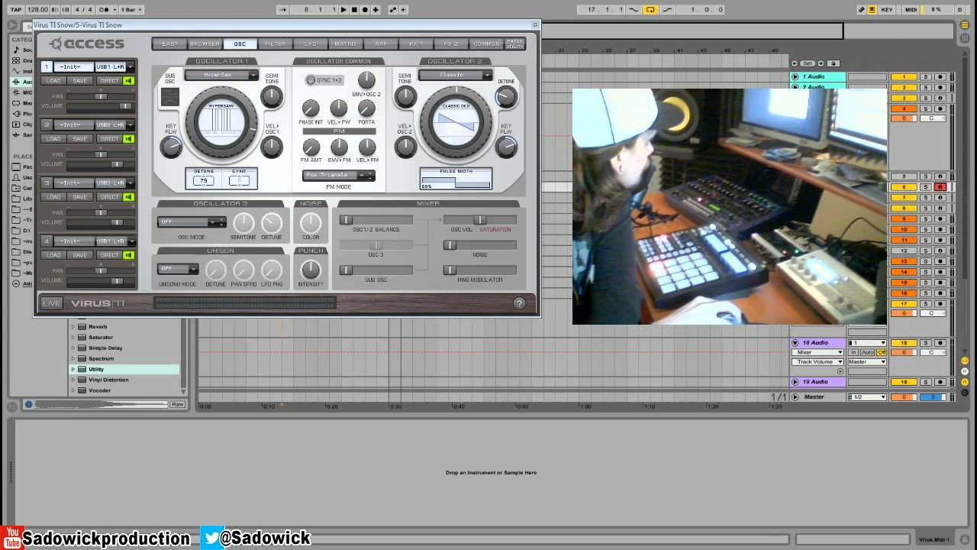Image resolution: width=977 pixels, height=550 pixels.
Task: Close the Virus TI Snow plugin window
Action: [535, 25]
